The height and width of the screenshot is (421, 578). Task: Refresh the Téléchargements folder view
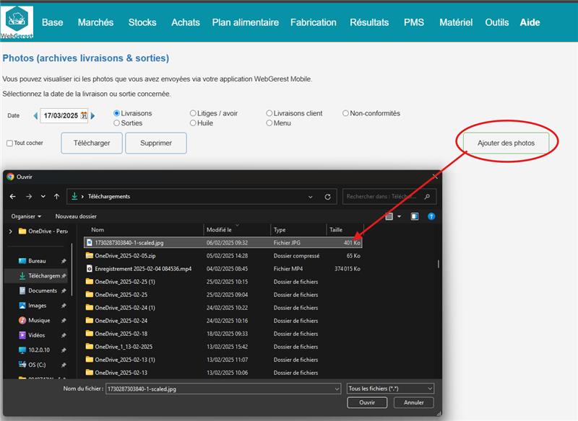(327, 197)
